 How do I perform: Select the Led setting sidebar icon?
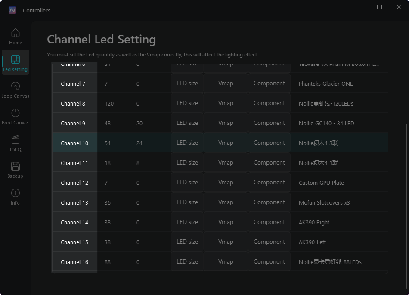(15, 59)
